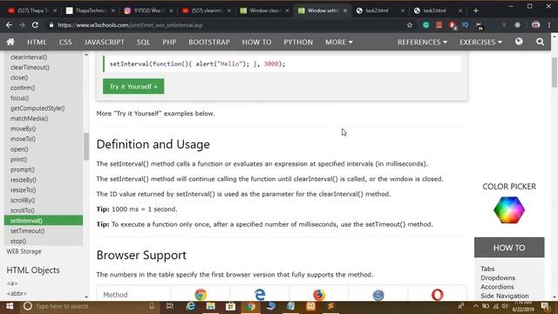Launch Edge from the taskbar
This screenshot has width=558, height=314.
191,306
